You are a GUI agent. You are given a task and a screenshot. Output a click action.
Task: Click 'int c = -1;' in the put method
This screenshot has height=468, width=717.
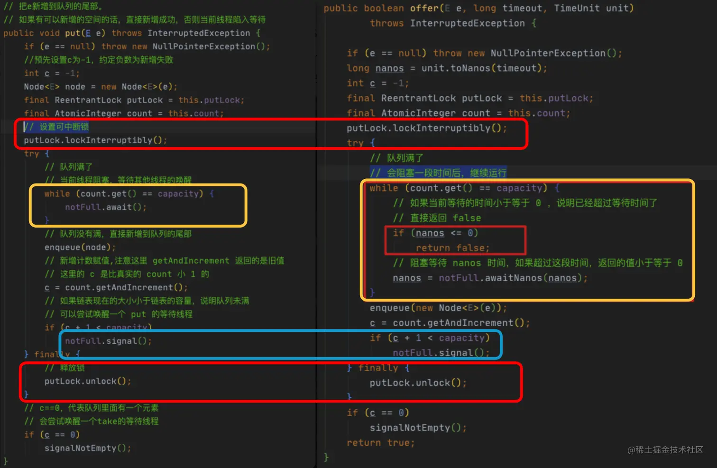click(x=52, y=73)
